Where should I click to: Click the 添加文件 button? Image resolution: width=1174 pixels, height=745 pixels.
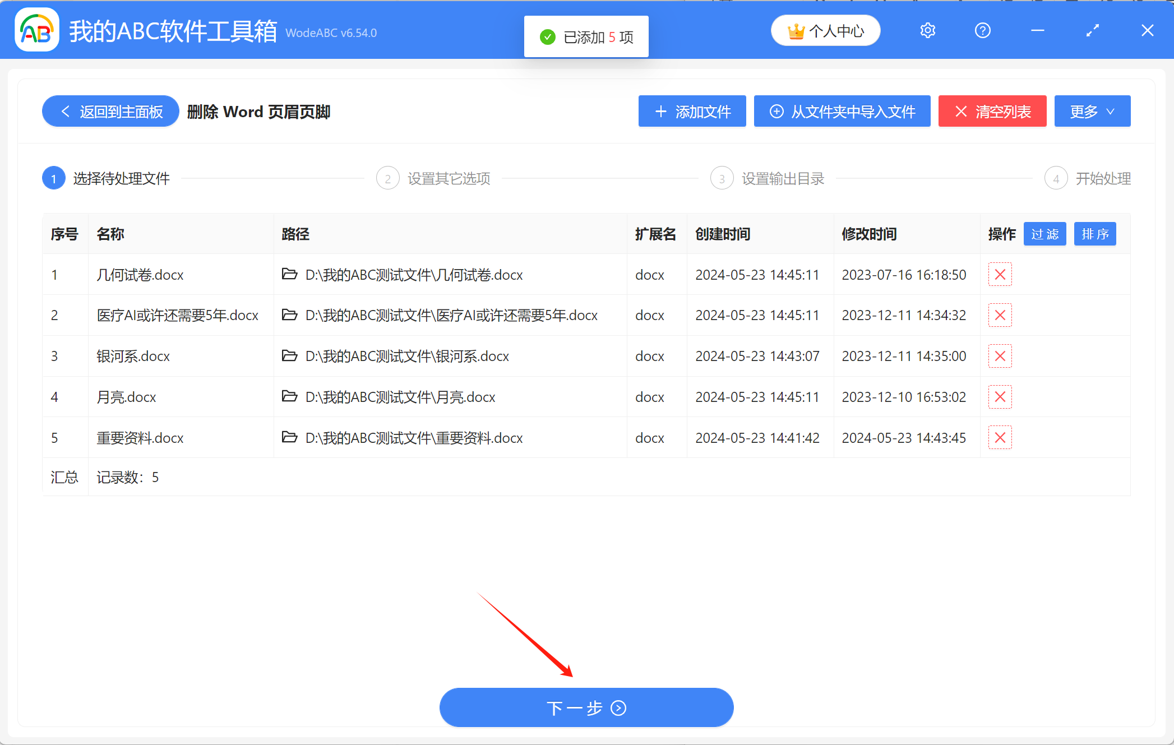(x=692, y=112)
